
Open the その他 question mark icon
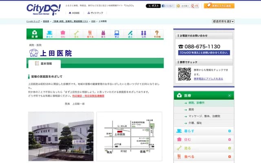[x=157, y=34]
